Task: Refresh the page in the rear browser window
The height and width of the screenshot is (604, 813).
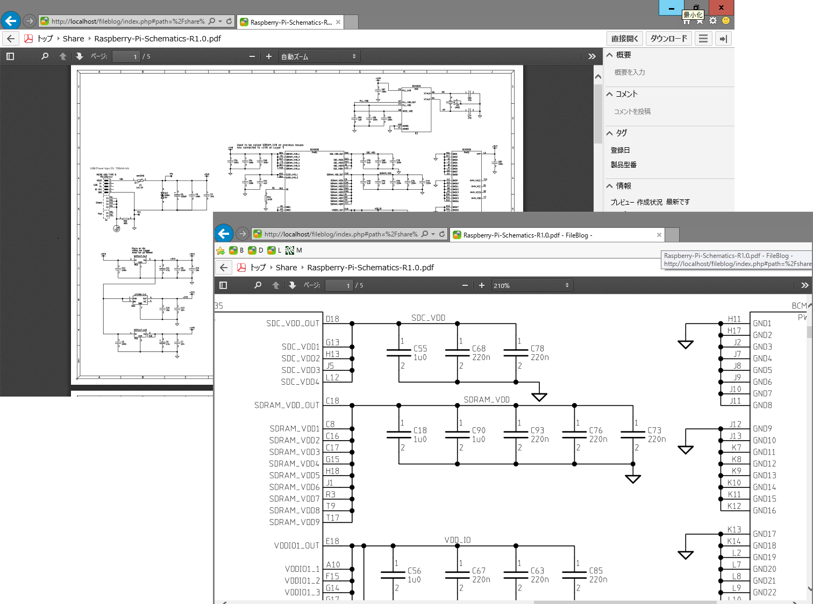Action: tap(229, 21)
